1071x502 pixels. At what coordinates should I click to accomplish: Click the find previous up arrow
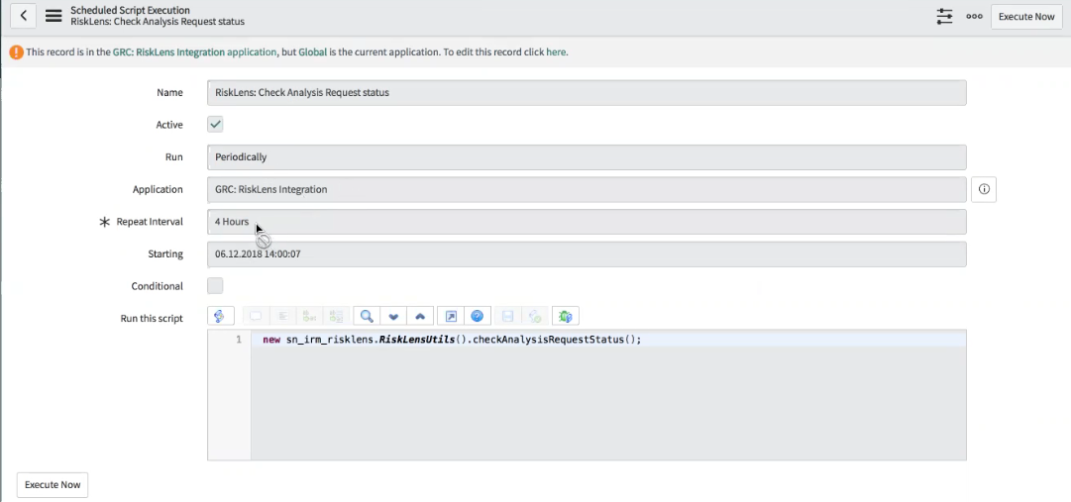pyautogui.click(x=420, y=316)
